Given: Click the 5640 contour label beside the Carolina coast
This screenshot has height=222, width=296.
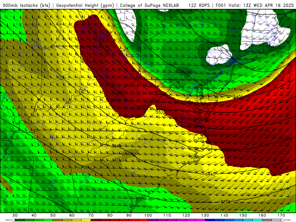Looking at the screenshot, I should (210, 174).
